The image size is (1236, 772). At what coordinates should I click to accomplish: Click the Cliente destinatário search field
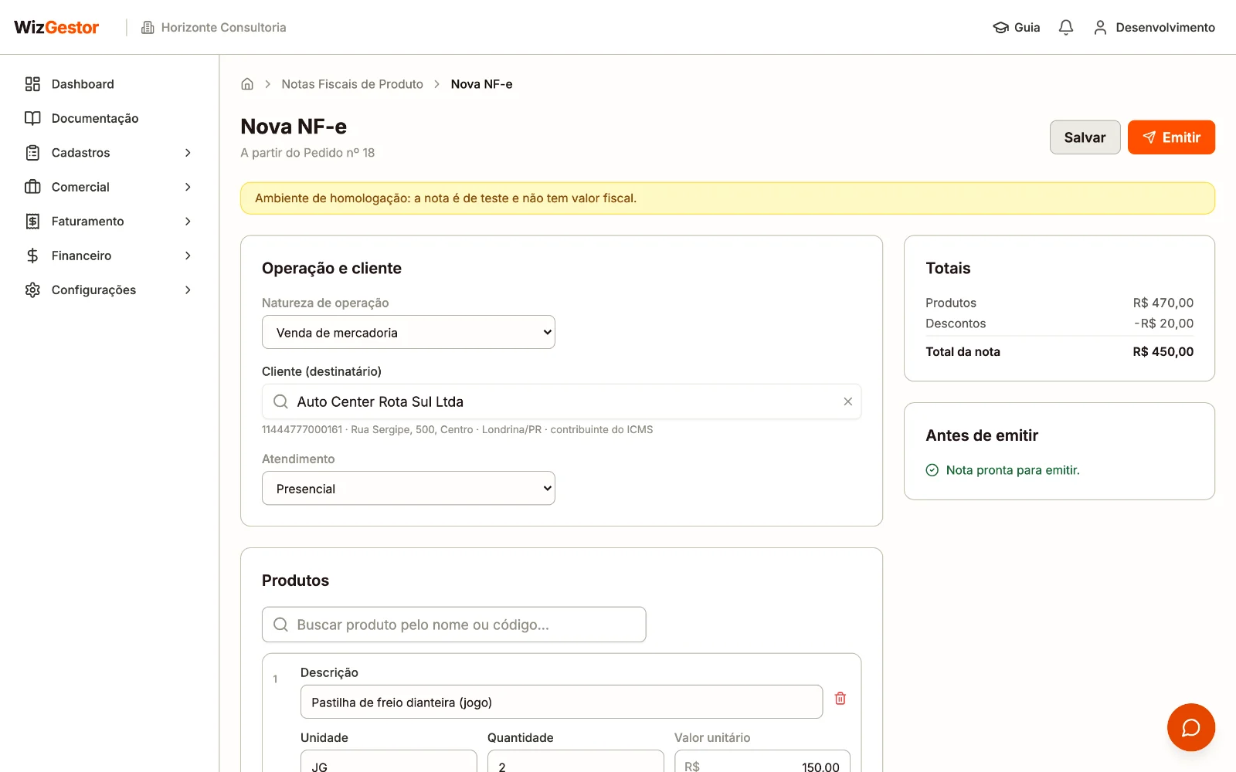point(561,401)
